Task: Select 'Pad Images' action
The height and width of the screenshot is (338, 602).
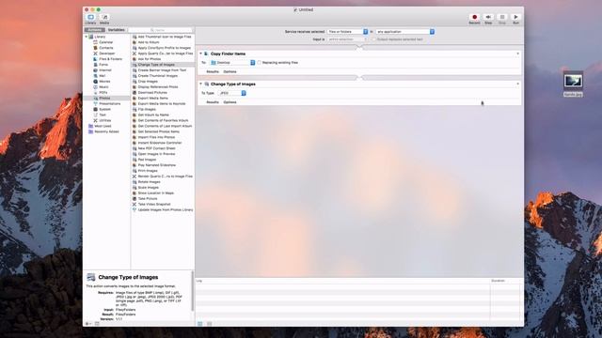Action: point(147,160)
